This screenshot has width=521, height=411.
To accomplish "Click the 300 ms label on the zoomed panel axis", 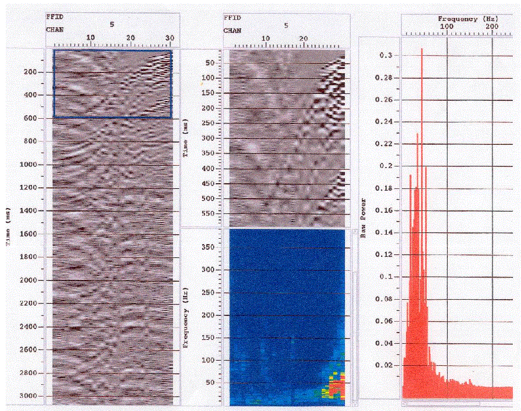I will 208,138.
